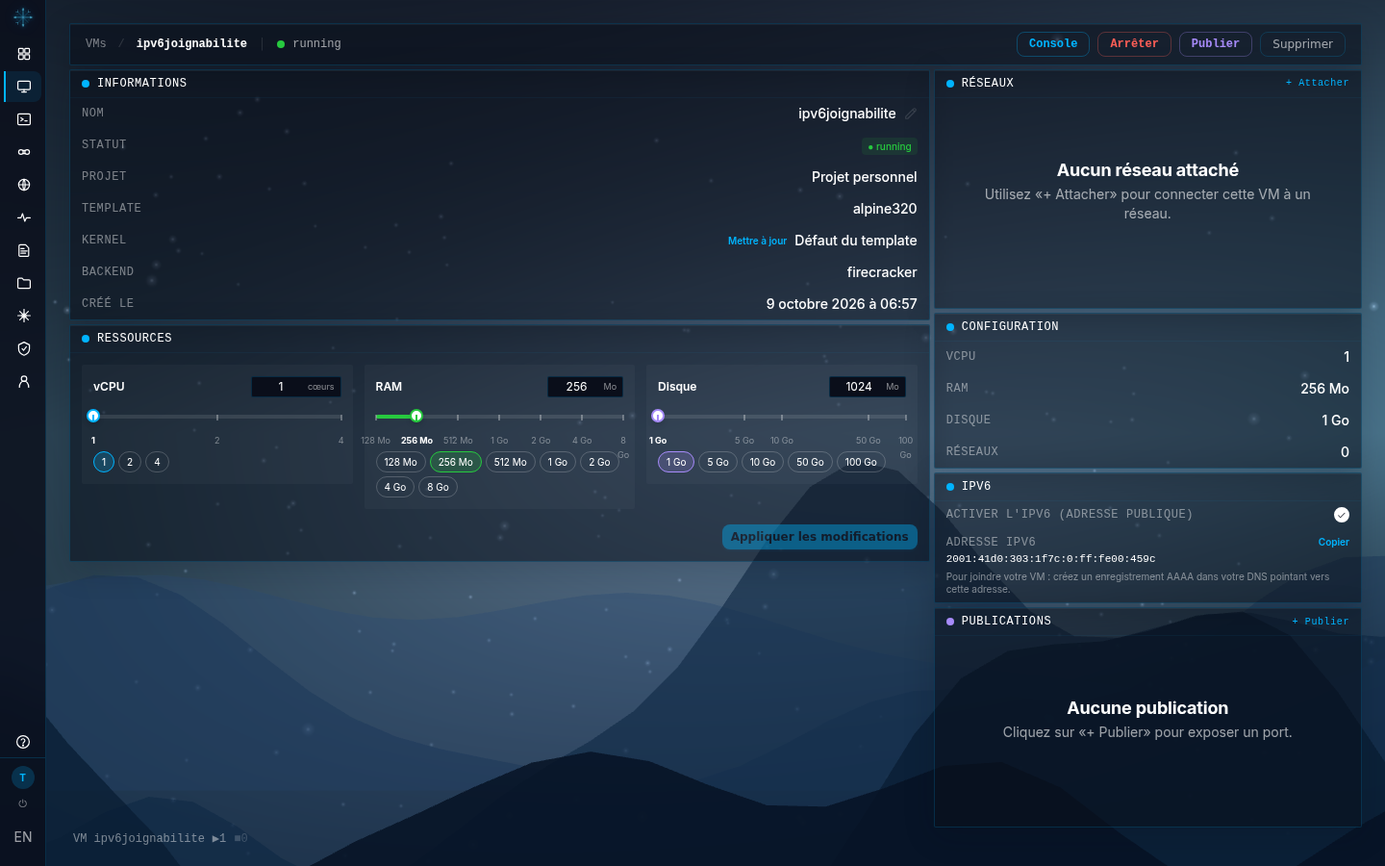Screen dimensions: 1385x866
Task: Click the user avatar T icon
Action: 23,777
